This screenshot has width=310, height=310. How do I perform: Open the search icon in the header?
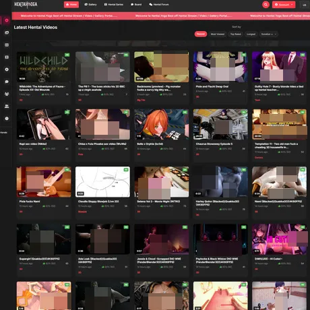pos(266,5)
